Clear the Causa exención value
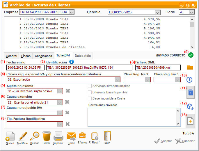 point(67,102)
